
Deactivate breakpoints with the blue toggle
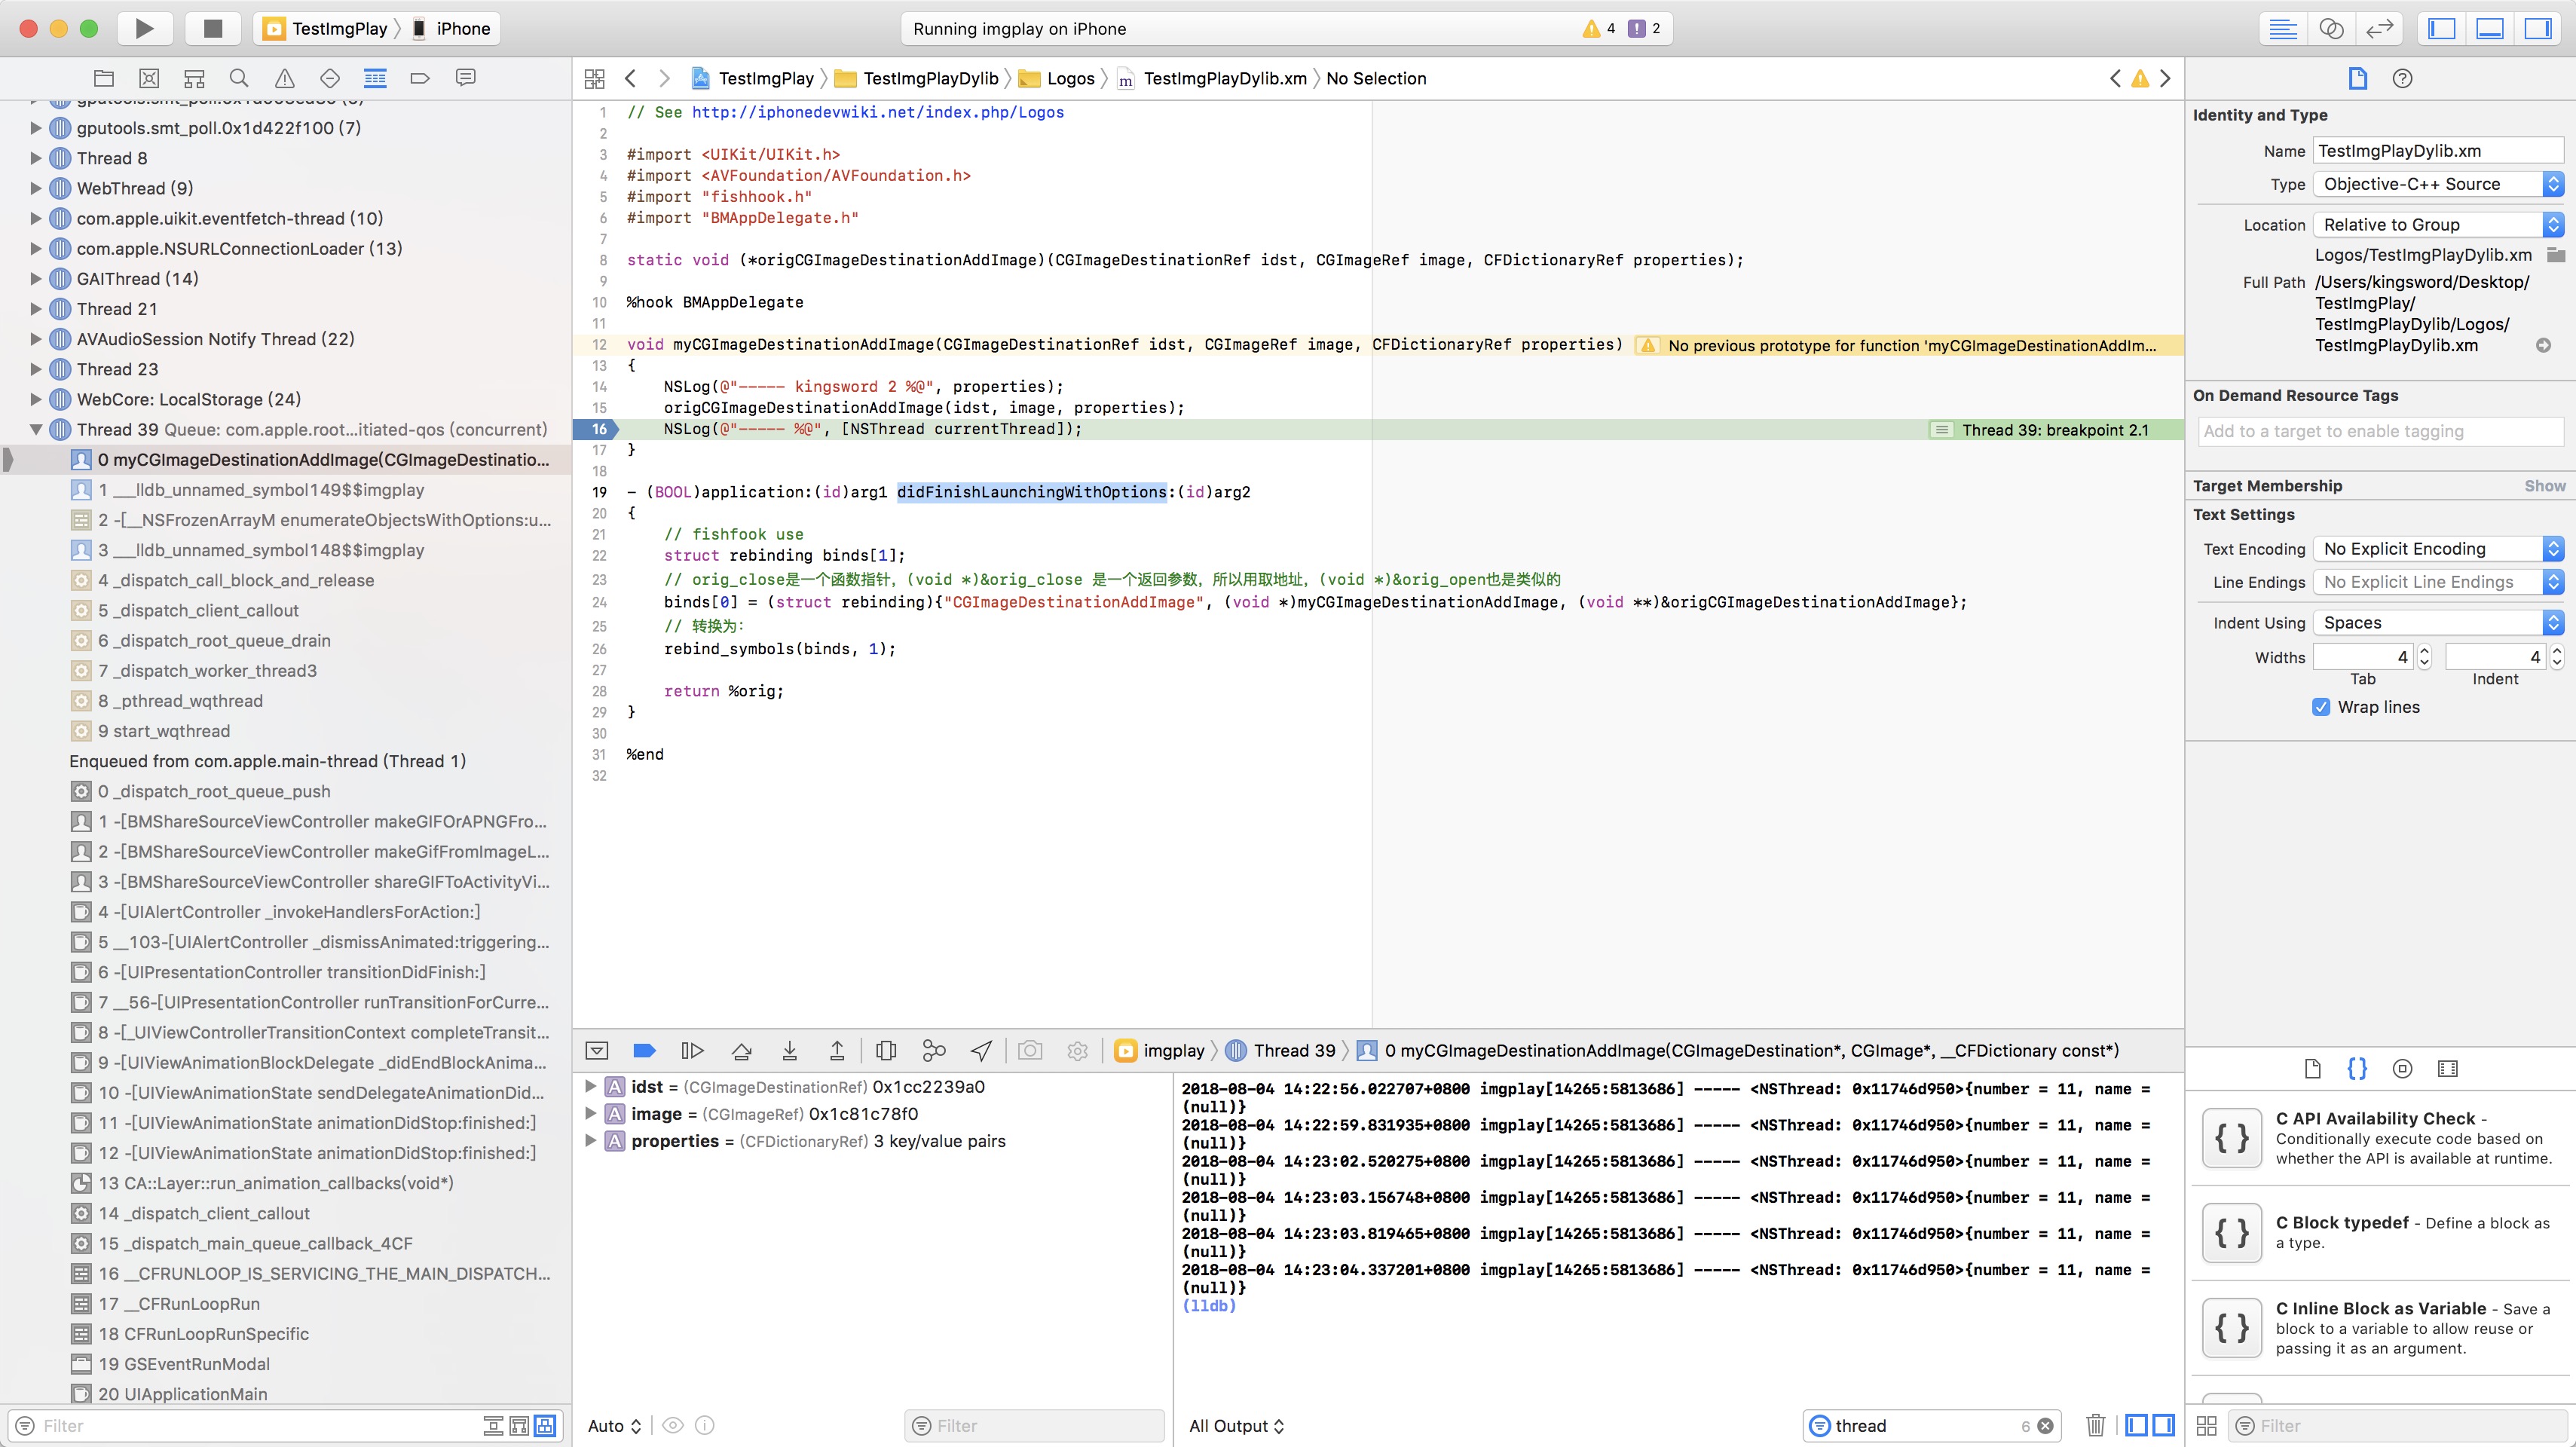(644, 1050)
